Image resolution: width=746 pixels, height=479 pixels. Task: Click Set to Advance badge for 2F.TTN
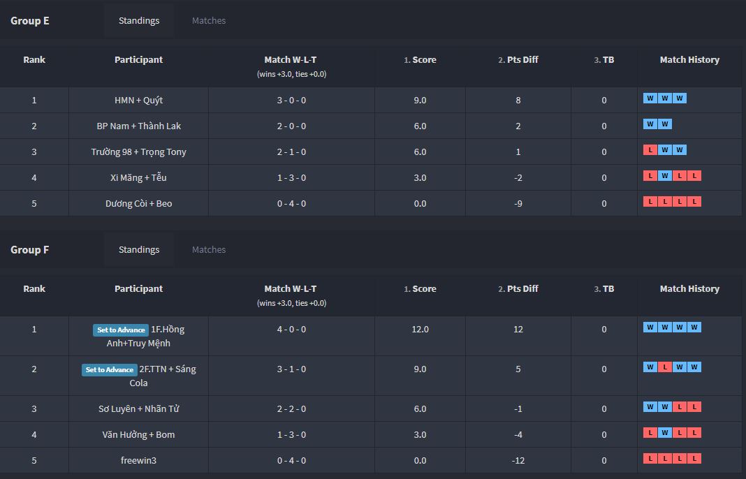pos(110,369)
